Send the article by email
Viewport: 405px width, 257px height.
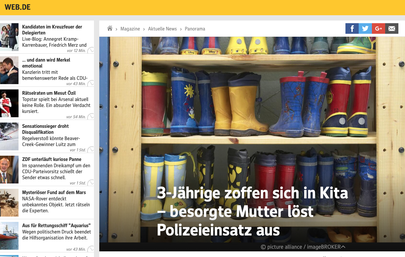point(392,28)
